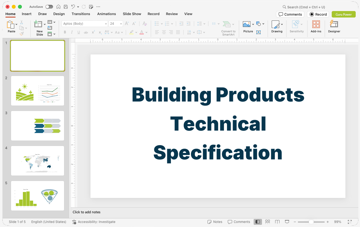360x227 pixels.
Task: Switch to the Slide Show tab
Action: point(132,14)
